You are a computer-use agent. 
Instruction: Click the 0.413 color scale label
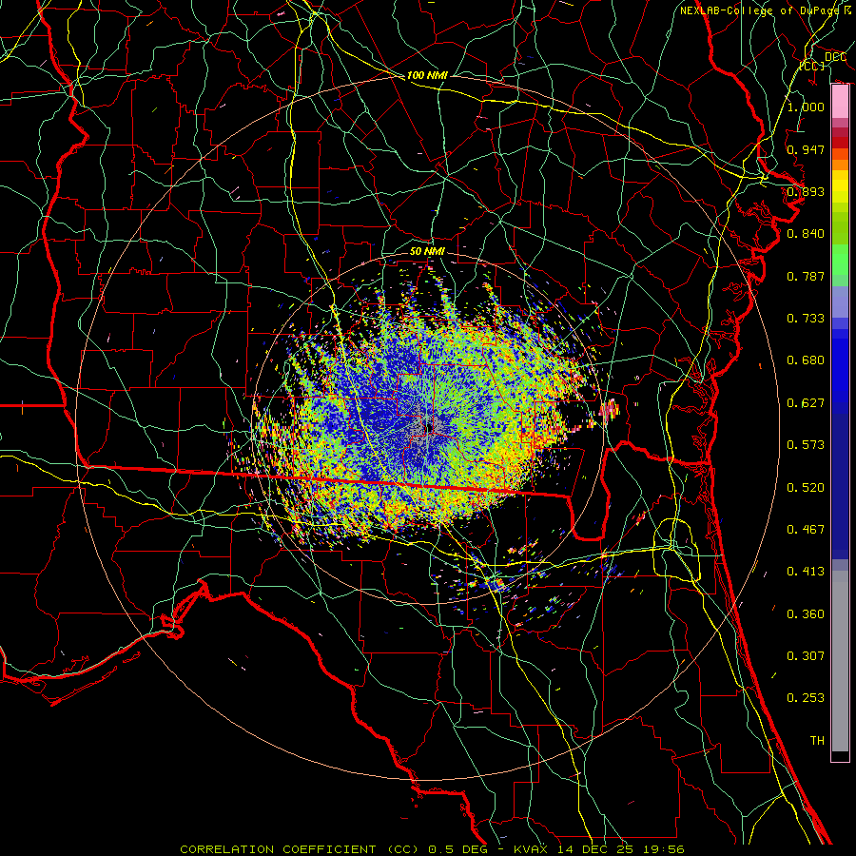click(x=806, y=571)
